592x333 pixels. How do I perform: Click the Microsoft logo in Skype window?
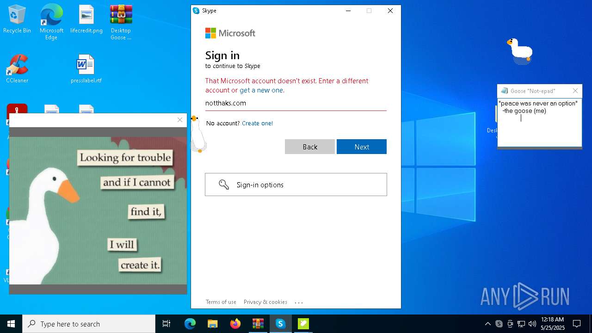click(x=230, y=33)
